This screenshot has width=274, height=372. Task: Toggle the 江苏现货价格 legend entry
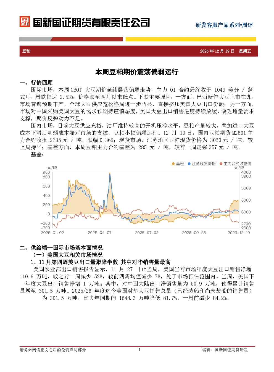[204, 164]
